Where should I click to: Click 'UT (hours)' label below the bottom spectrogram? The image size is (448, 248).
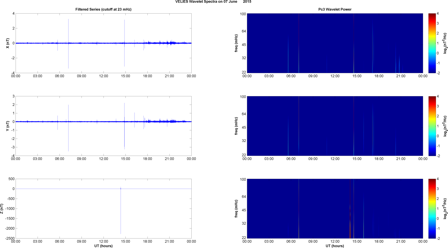coord(335,246)
